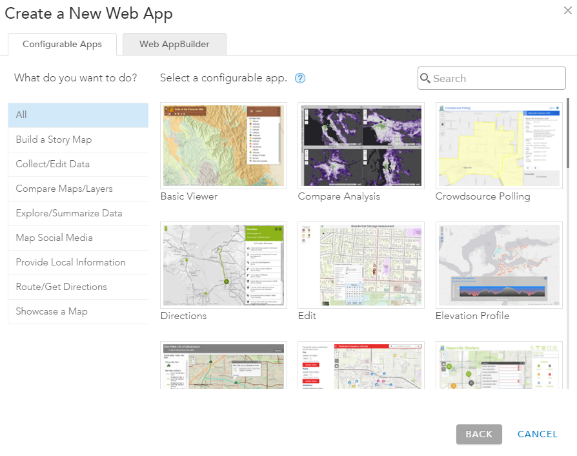This screenshot has width=577, height=456.
Task: Choose the Crowdsource Polling thumbnail
Action: pos(499,145)
